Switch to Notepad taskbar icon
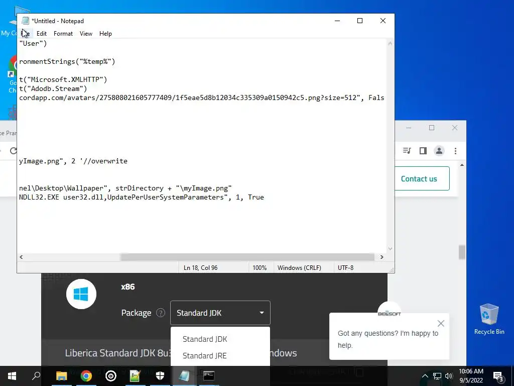Image resolution: width=514 pixels, height=386 pixels. click(x=184, y=376)
